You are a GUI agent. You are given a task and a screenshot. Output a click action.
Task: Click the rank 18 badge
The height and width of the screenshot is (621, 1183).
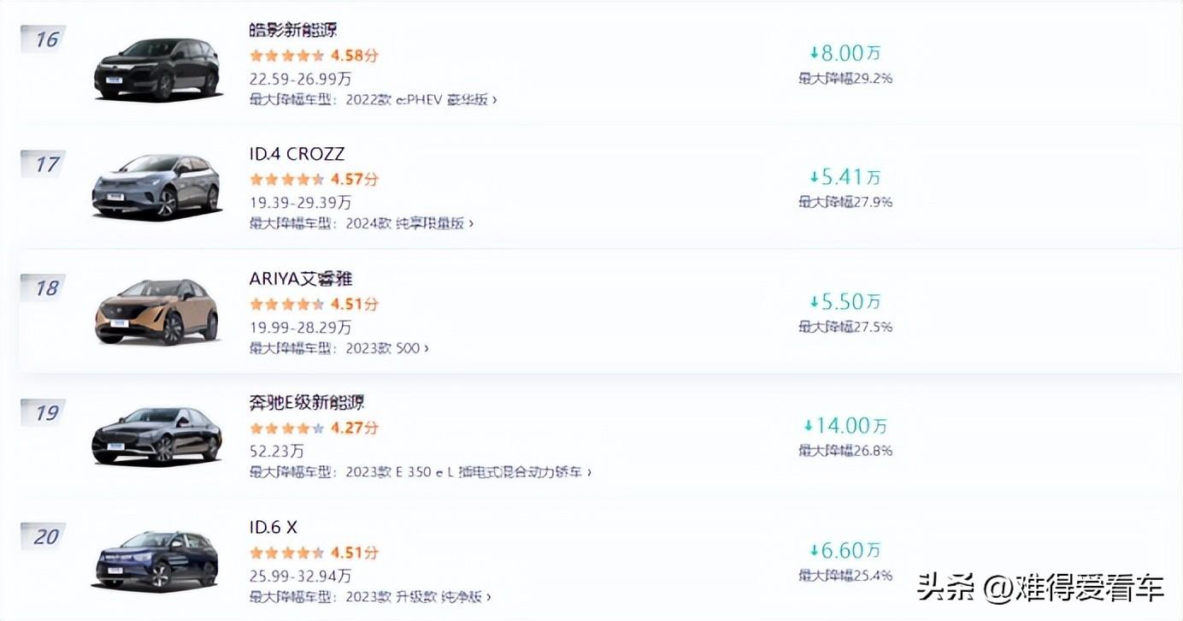point(45,288)
